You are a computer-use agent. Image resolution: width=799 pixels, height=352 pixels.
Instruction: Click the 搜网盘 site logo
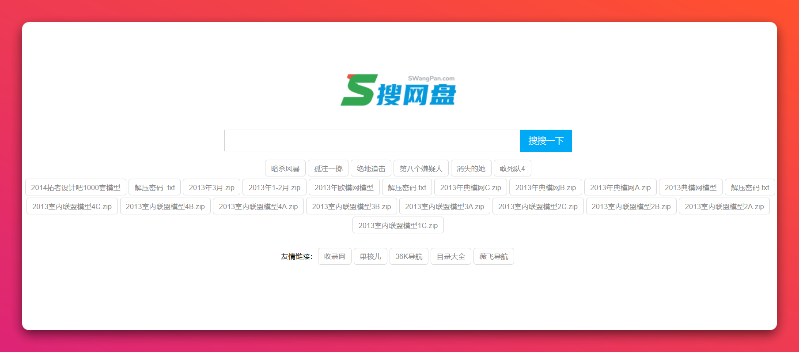(398, 90)
